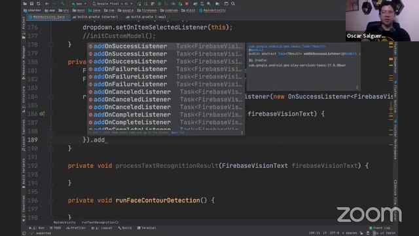This screenshot has height=236, width=419.
Task: Click the Next Tip link in completion popup
Action: tap(178, 132)
